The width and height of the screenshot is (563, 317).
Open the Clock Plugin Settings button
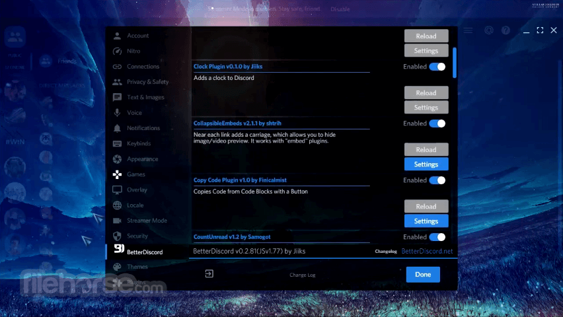426,108
